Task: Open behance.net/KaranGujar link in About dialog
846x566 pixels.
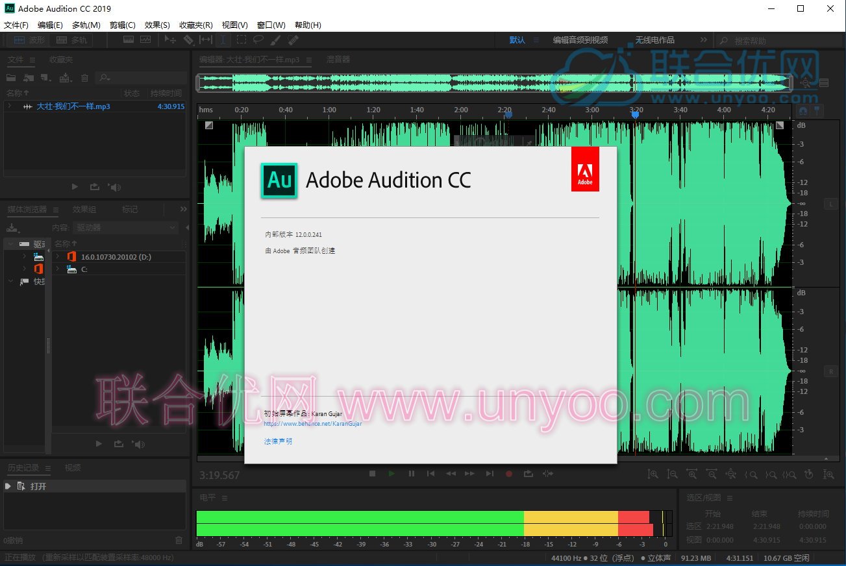Action: coord(313,423)
